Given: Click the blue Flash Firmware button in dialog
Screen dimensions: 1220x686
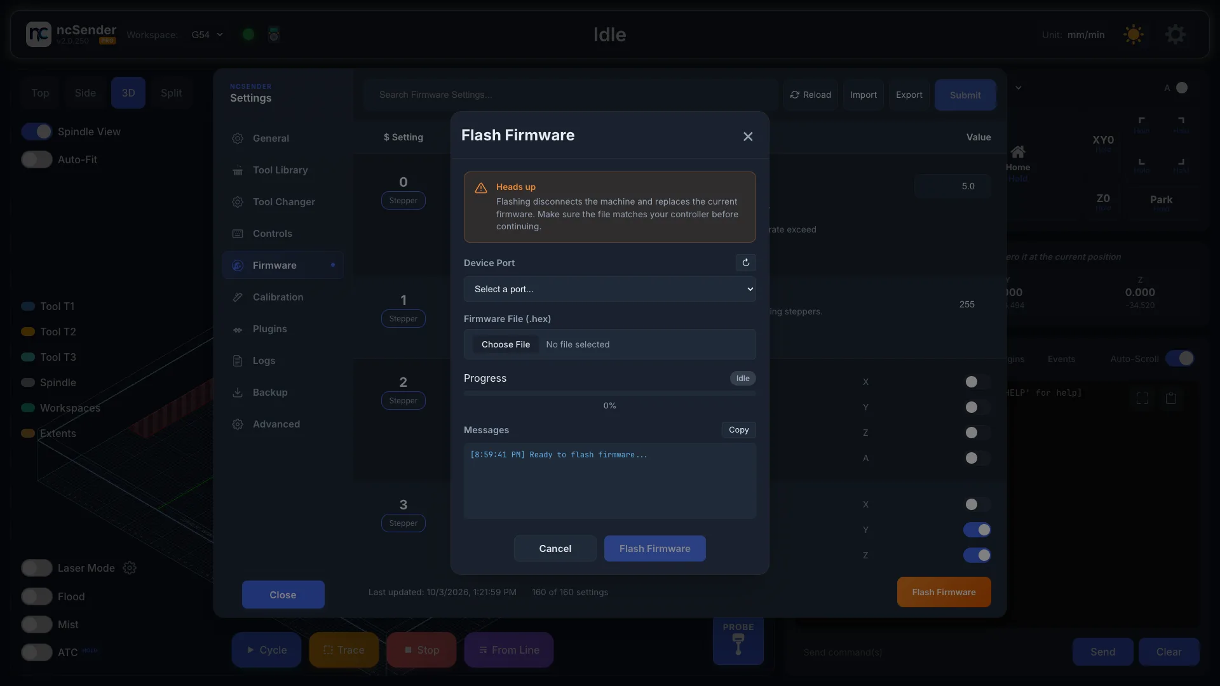Looking at the screenshot, I should click(x=654, y=548).
